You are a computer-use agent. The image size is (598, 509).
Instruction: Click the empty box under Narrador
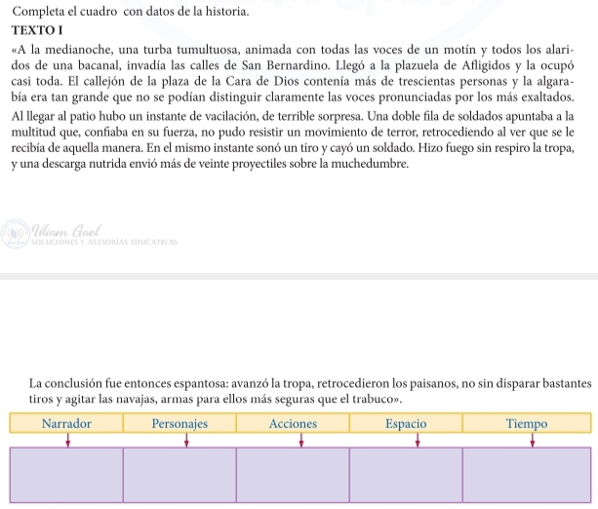66,475
